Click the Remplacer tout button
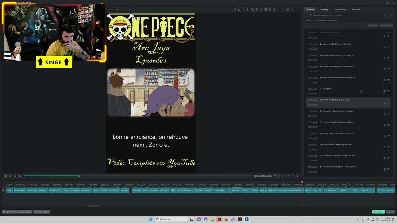 (386, 25)
